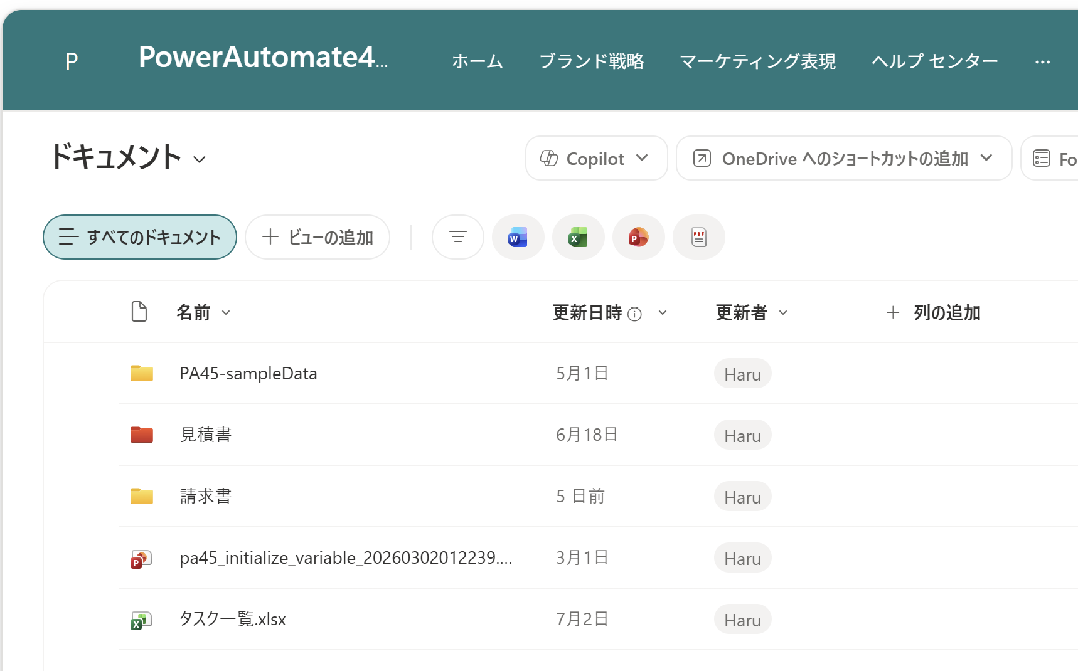Click the 更新日時 info icon
Image resolution: width=1078 pixels, height=671 pixels.
tap(634, 314)
